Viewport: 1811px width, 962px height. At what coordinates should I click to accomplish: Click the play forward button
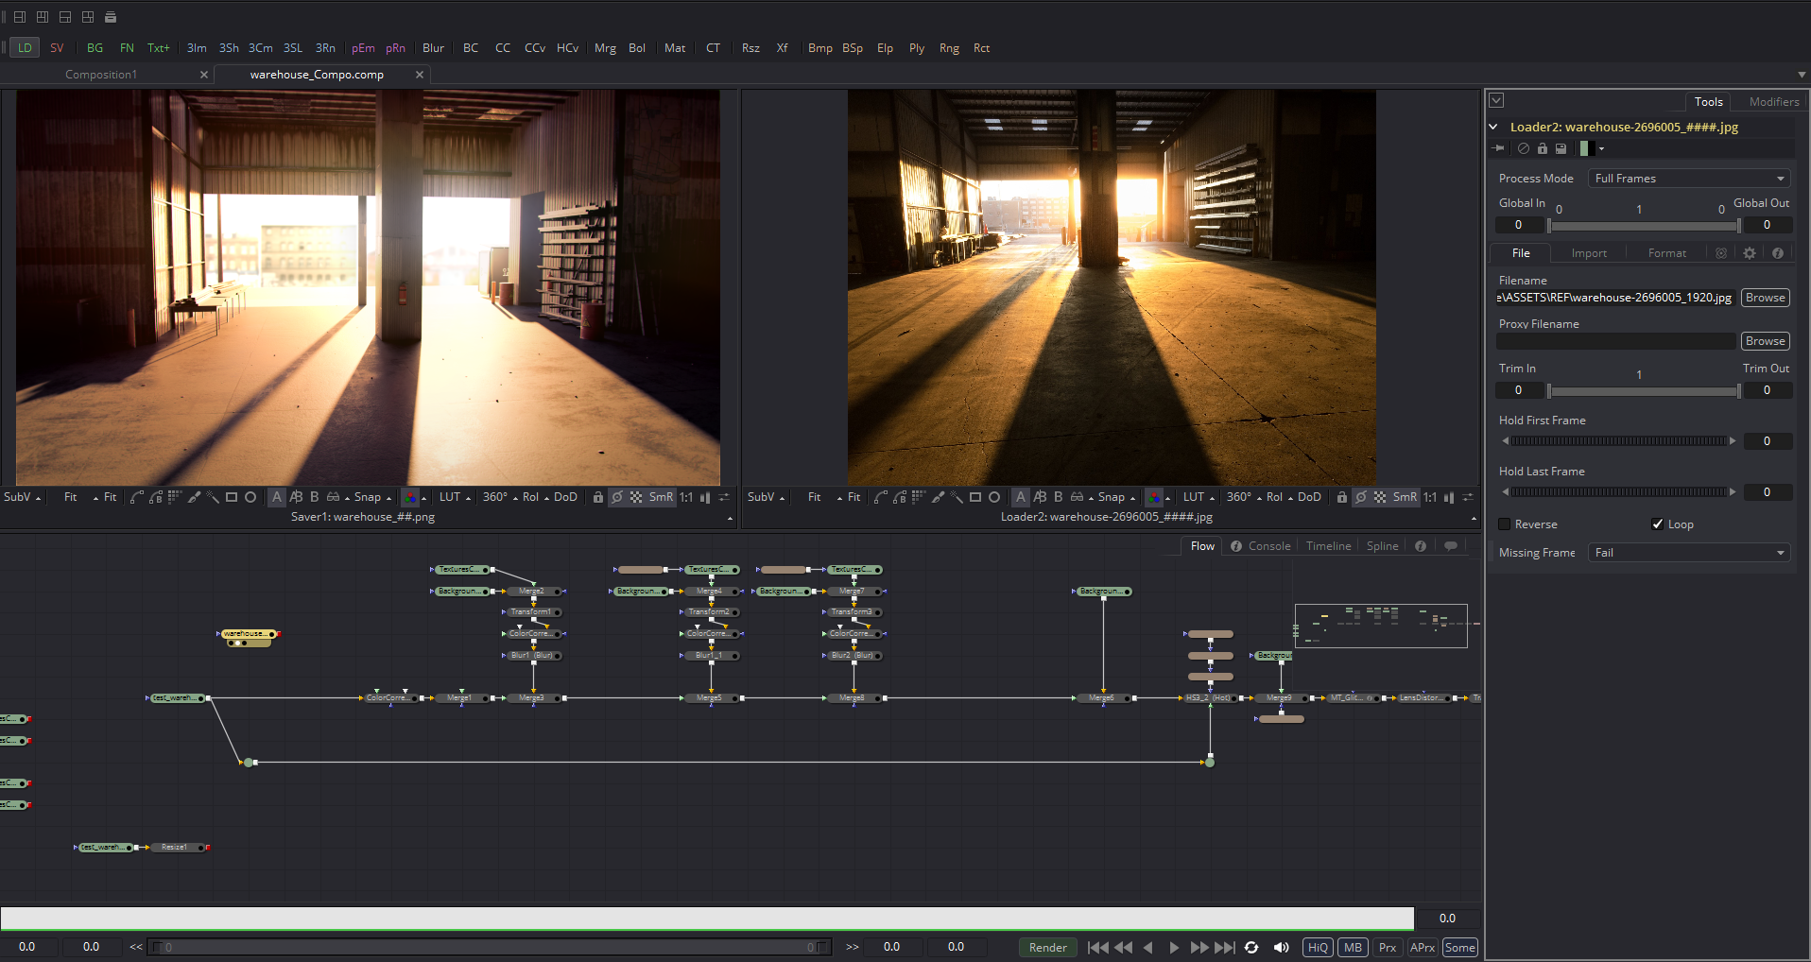[x=1174, y=948]
